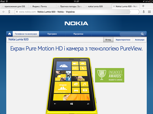This screenshot has width=153, height=114.
Task: Close the 'nokia lumia 920' tab
Action: [x=86, y=7]
